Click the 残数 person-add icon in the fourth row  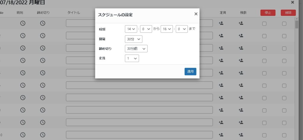tap(241, 60)
